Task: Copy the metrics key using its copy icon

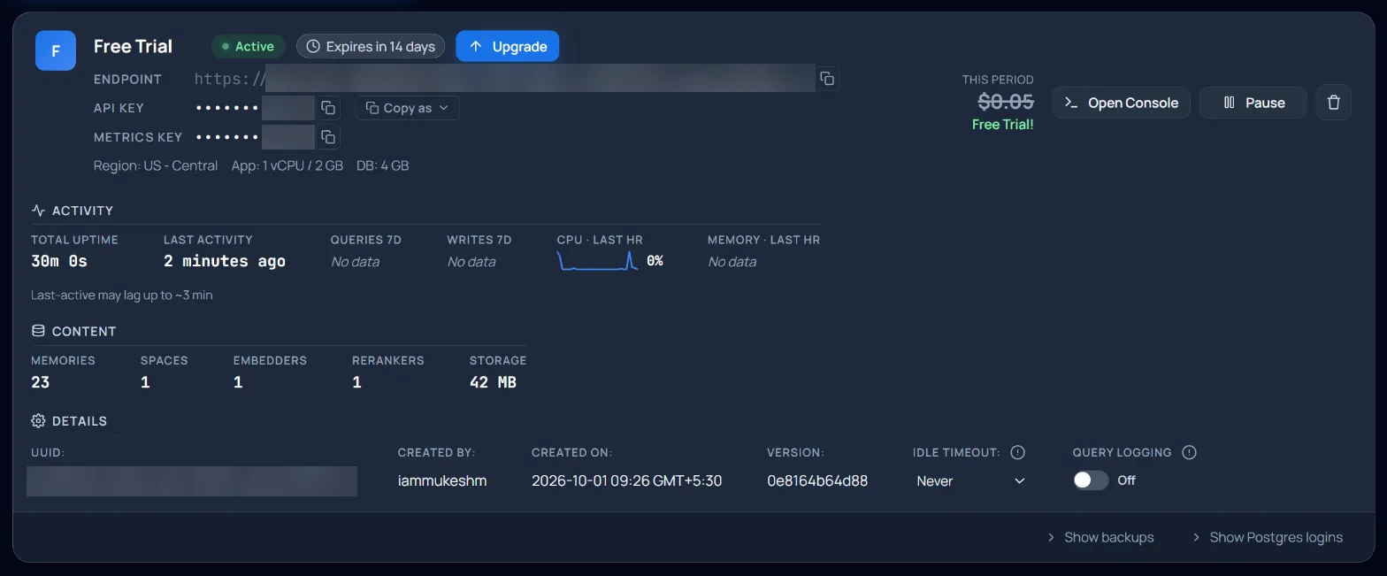Action: click(328, 137)
